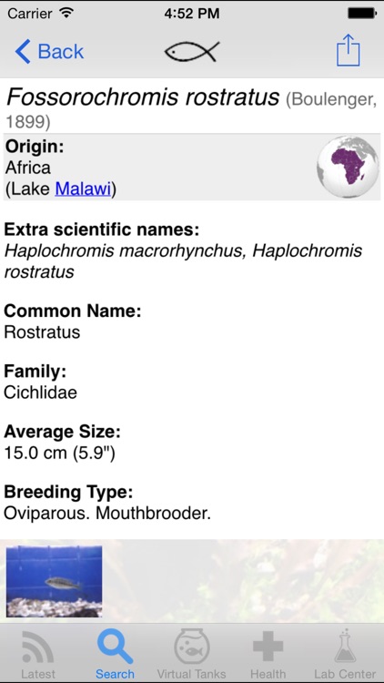Tap the Cichlidae family value
Image resolution: width=384 pixels, height=683 pixels.
point(40,392)
